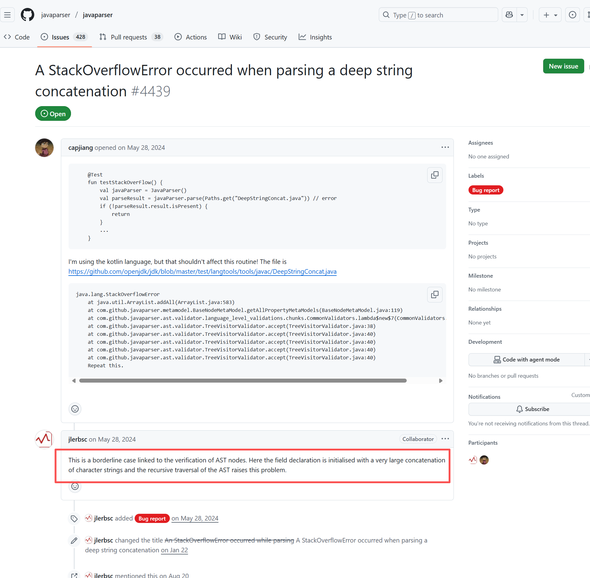
Task: Click the New issue button
Action: (563, 66)
